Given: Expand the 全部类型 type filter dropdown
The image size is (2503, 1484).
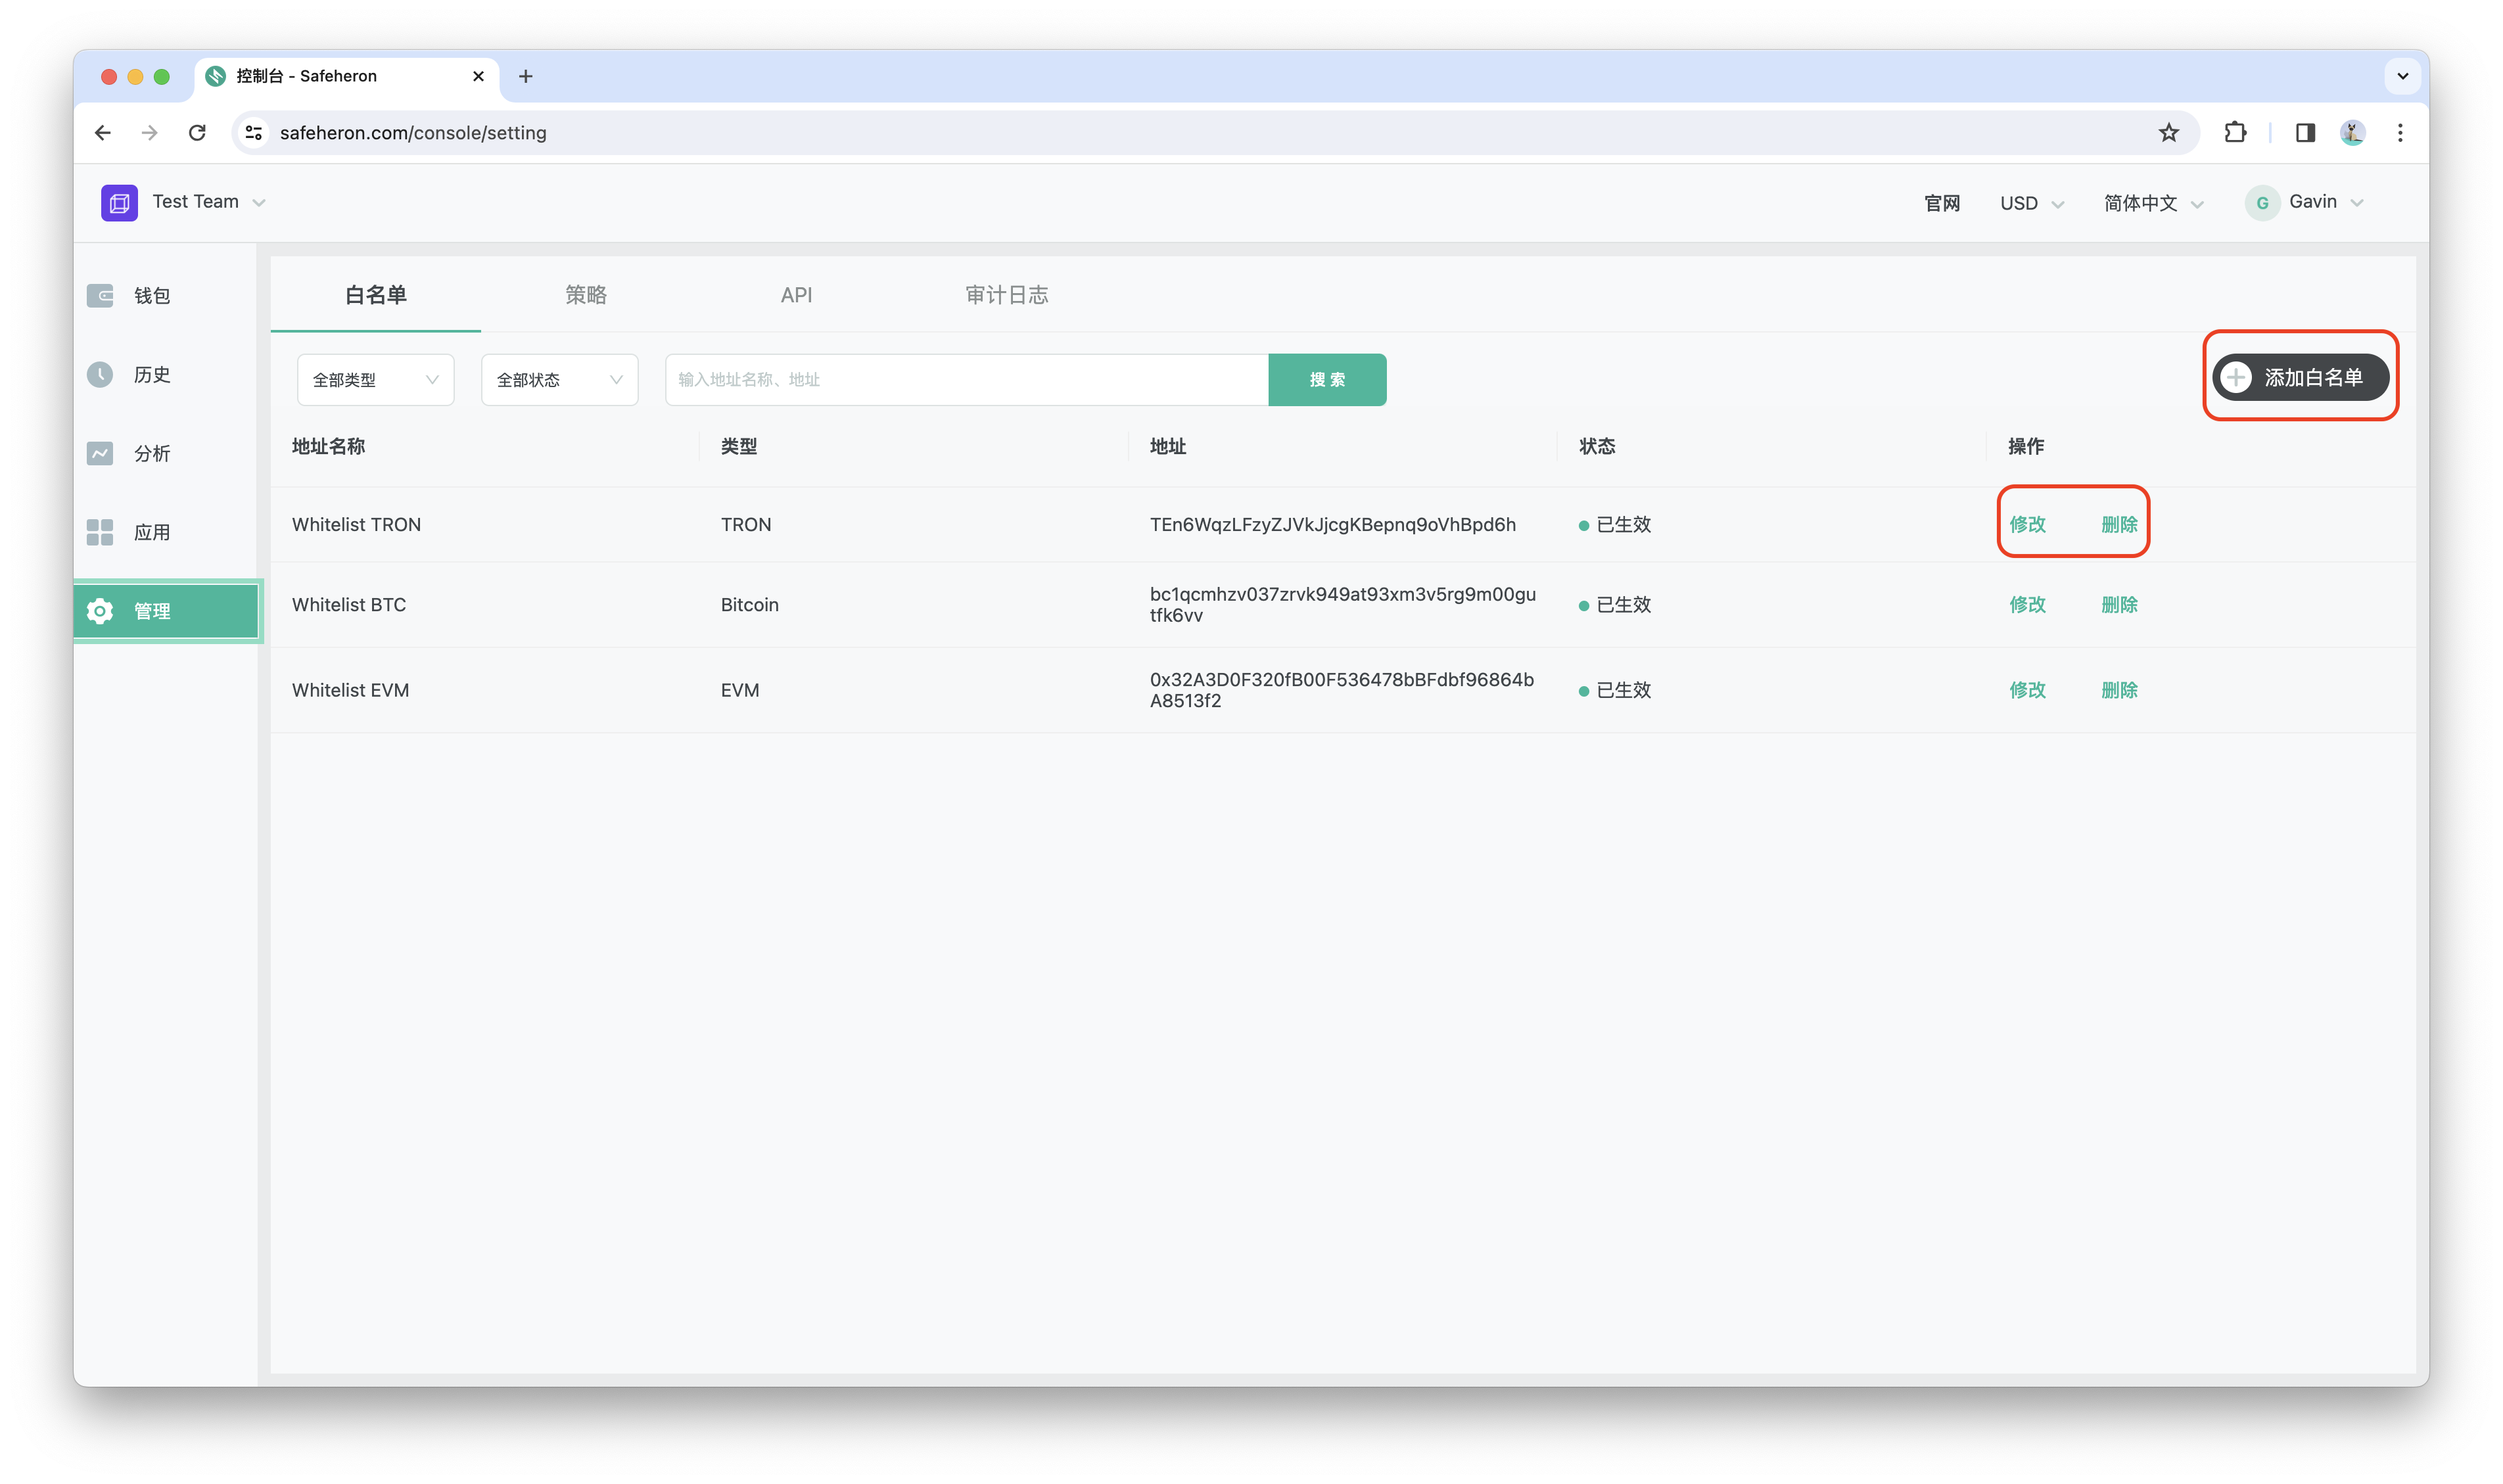Looking at the screenshot, I should 375,380.
